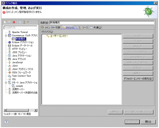The width and height of the screenshot is (159, 128).
Task: Switch to the 共通 tab
Action: (96, 28)
